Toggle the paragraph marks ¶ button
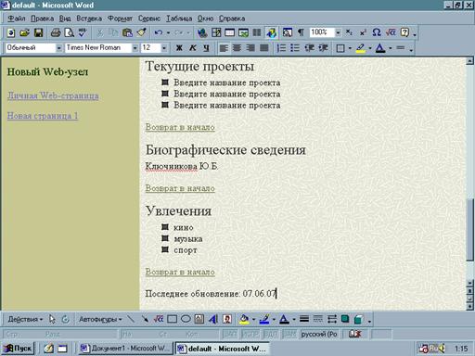Viewport: 475px width, 356px height. tap(301, 32)
